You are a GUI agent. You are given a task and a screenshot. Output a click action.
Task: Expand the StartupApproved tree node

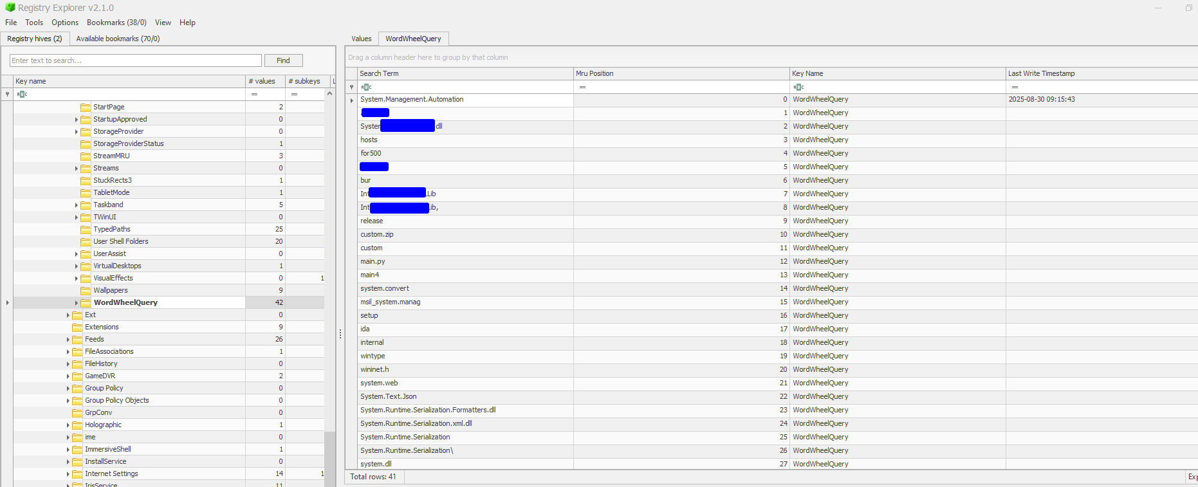coord(76,120)
